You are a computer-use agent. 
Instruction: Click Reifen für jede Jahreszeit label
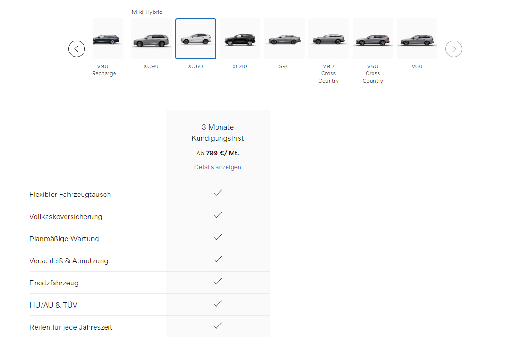pyautogui.click(x=71, y=327)
